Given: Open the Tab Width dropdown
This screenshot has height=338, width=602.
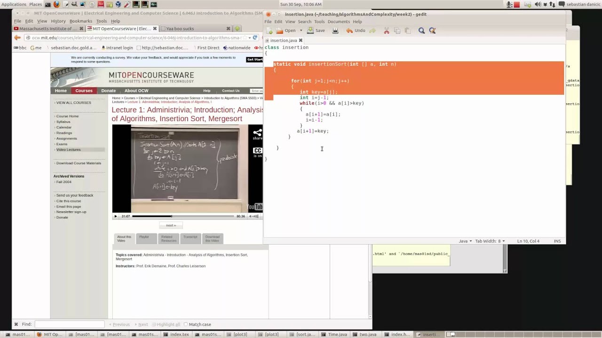Looking at the screenshot, I should click(x=490, y=241).
